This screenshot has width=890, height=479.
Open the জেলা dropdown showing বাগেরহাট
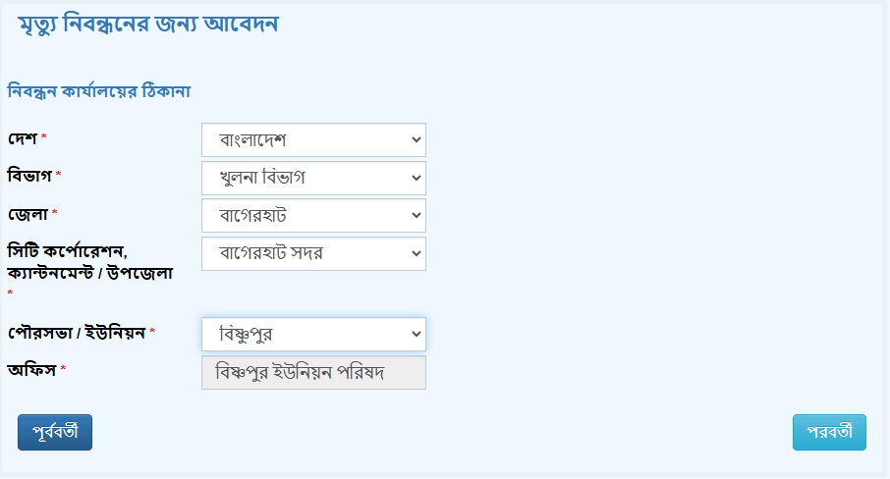(x=313, y=215)
